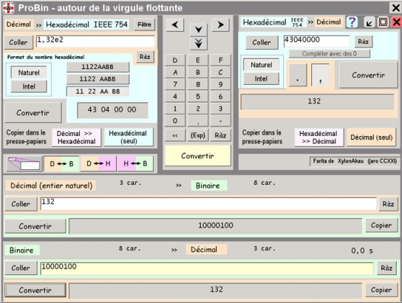Click the C key on the keypad
The height and width of the screenshot is (303, 402).
(220, 72)
